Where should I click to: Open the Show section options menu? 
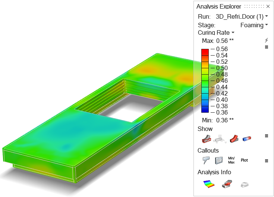(267, 136)
